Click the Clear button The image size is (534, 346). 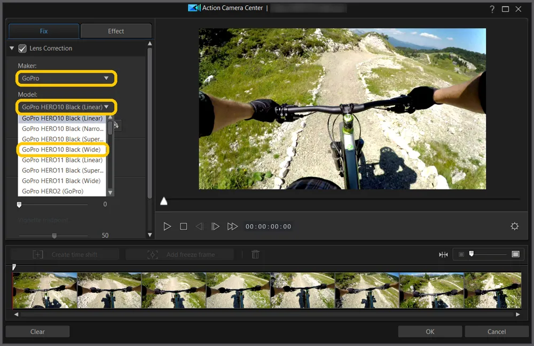click(x=37, y=332)
